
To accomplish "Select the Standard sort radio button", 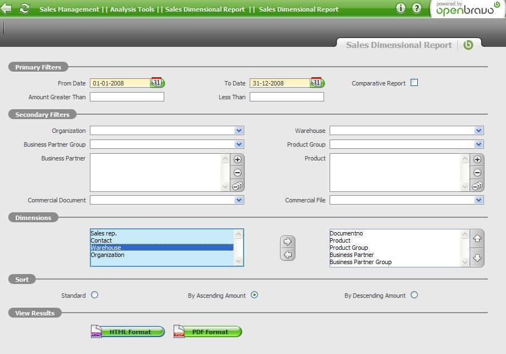I will [x=95, y=295].
